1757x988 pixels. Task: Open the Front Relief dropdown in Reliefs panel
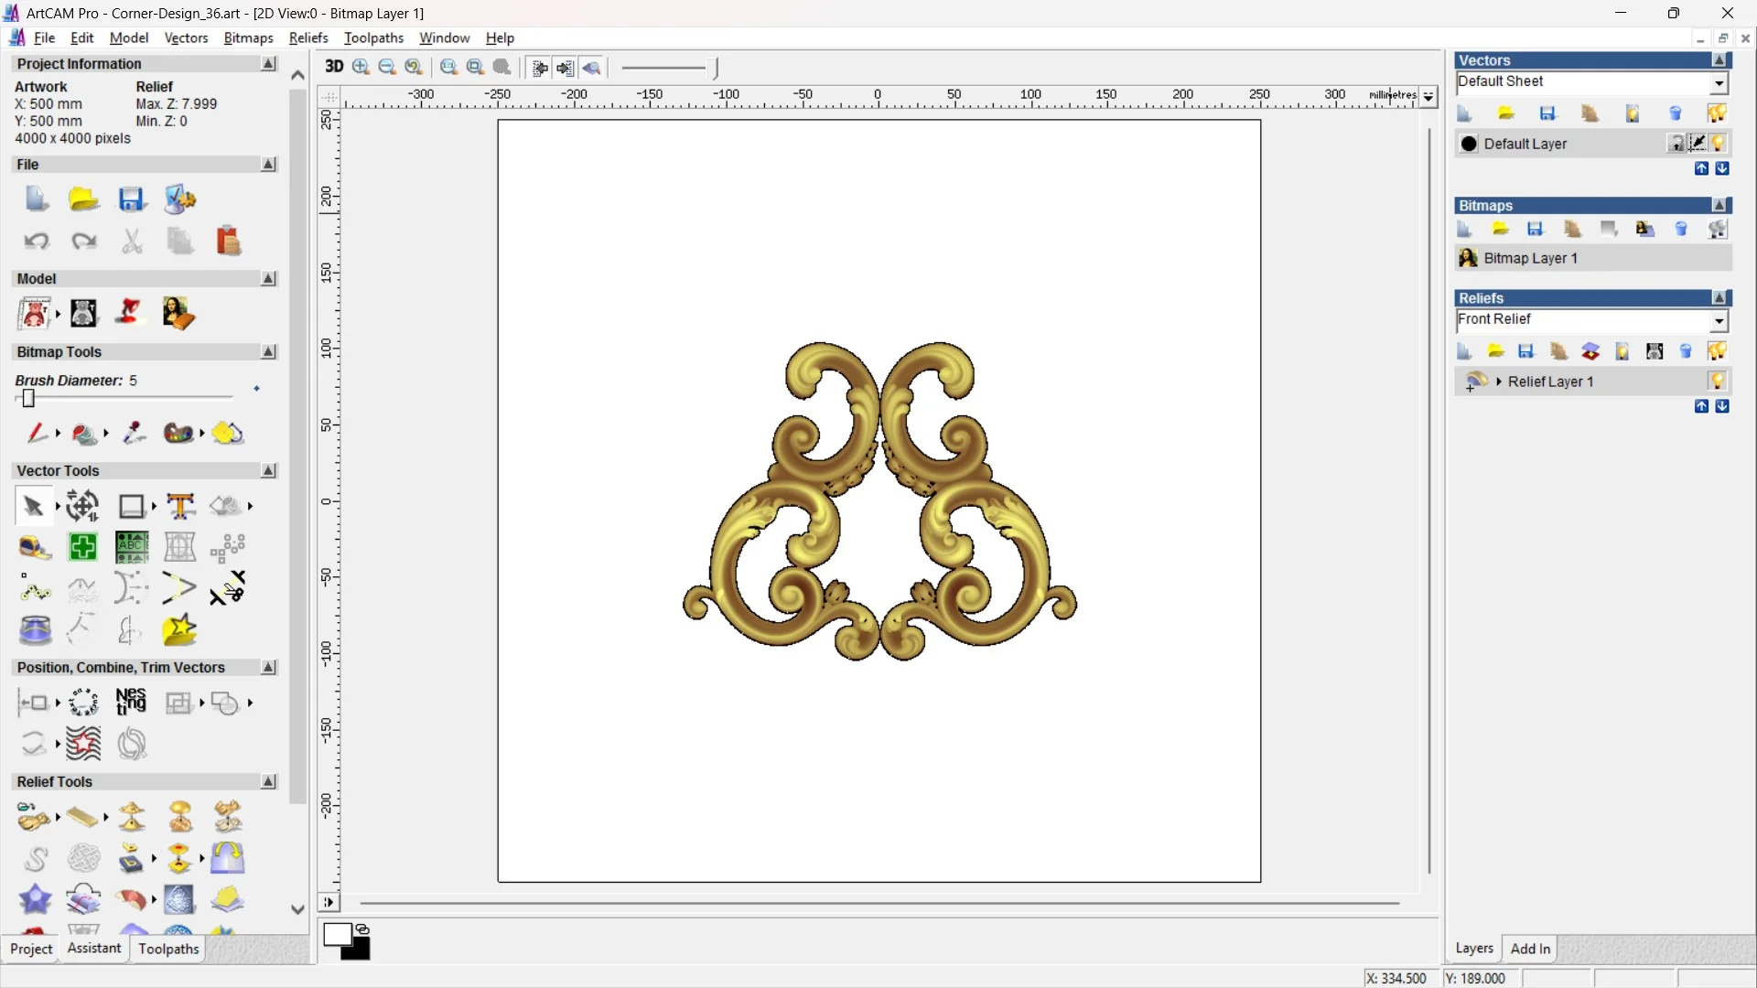pos(1720,321)
